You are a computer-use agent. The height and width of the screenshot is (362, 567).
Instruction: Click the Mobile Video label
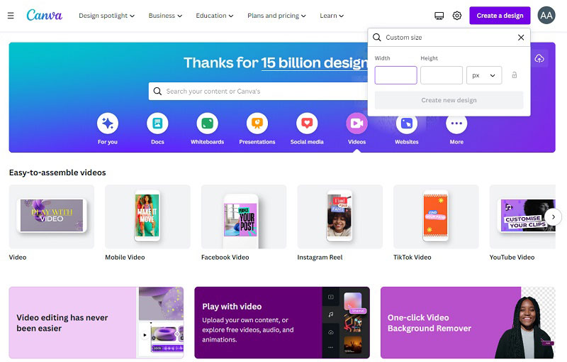point(125,258)
